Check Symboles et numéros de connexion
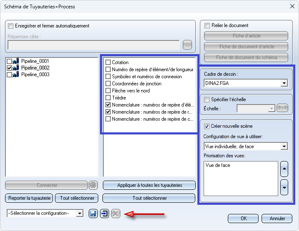Image resolution: width=299 pixels, height=231 pixels. pyautogui.click(x=108, y=77)
